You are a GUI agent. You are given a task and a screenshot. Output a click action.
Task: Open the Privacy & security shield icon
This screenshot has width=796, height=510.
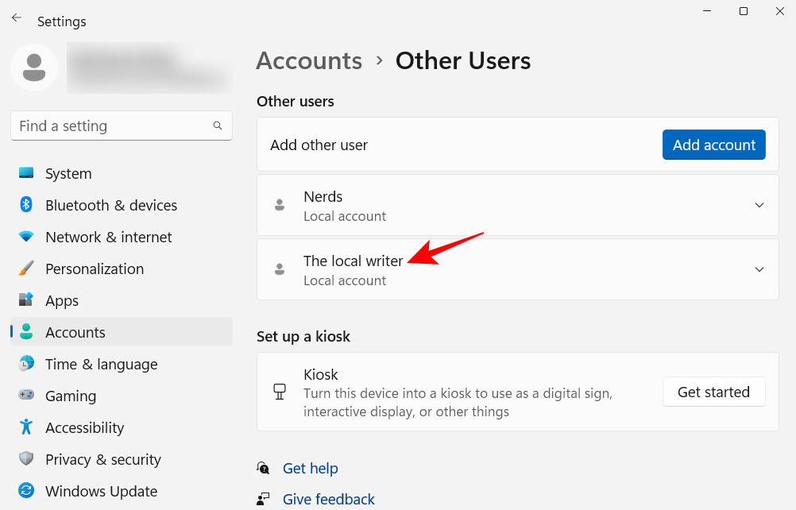click(x=26, y=459)
